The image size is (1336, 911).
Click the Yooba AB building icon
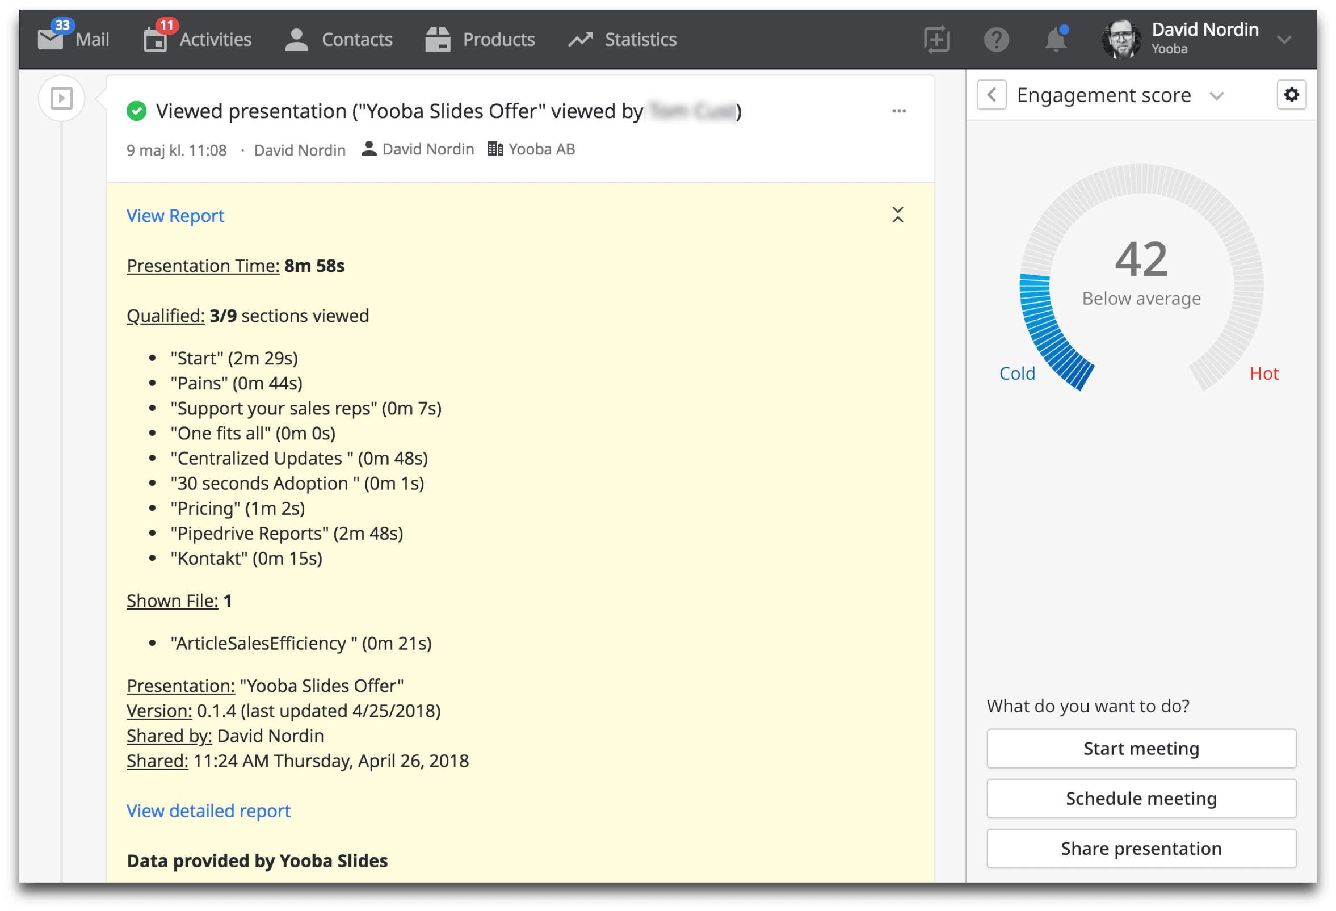click(495, 149)
